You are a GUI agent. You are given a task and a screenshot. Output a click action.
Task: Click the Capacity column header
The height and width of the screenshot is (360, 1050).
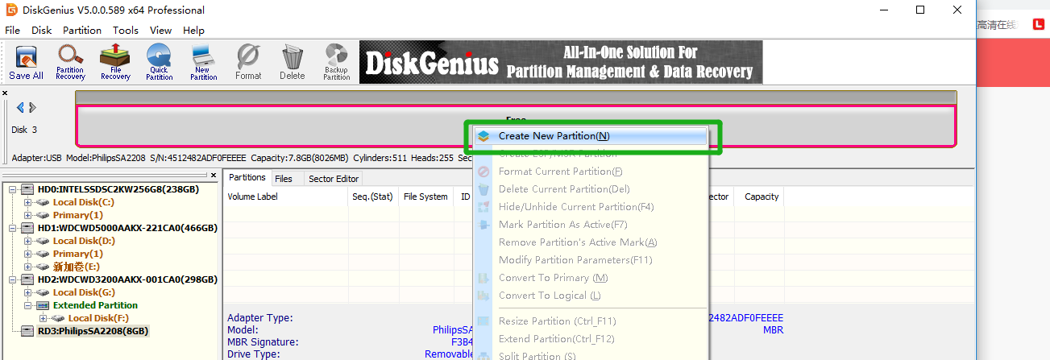coord(762,197)
